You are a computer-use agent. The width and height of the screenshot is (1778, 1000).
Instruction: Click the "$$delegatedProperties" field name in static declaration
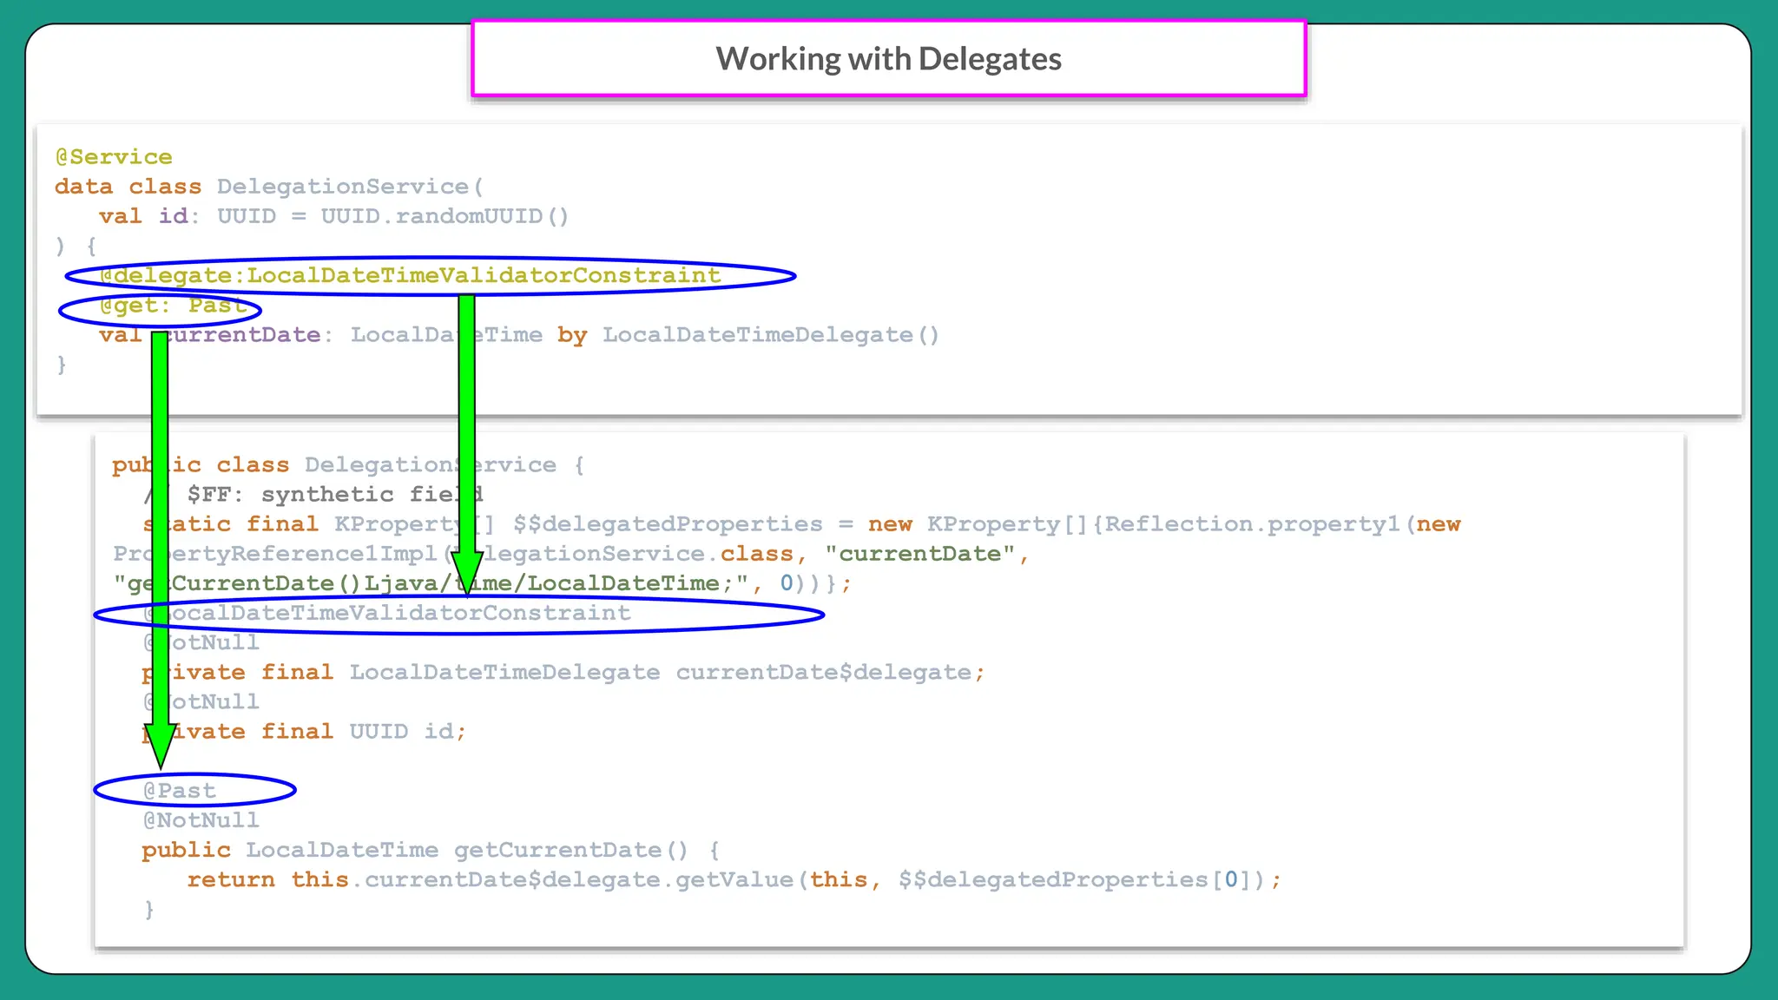pos(668,524)
